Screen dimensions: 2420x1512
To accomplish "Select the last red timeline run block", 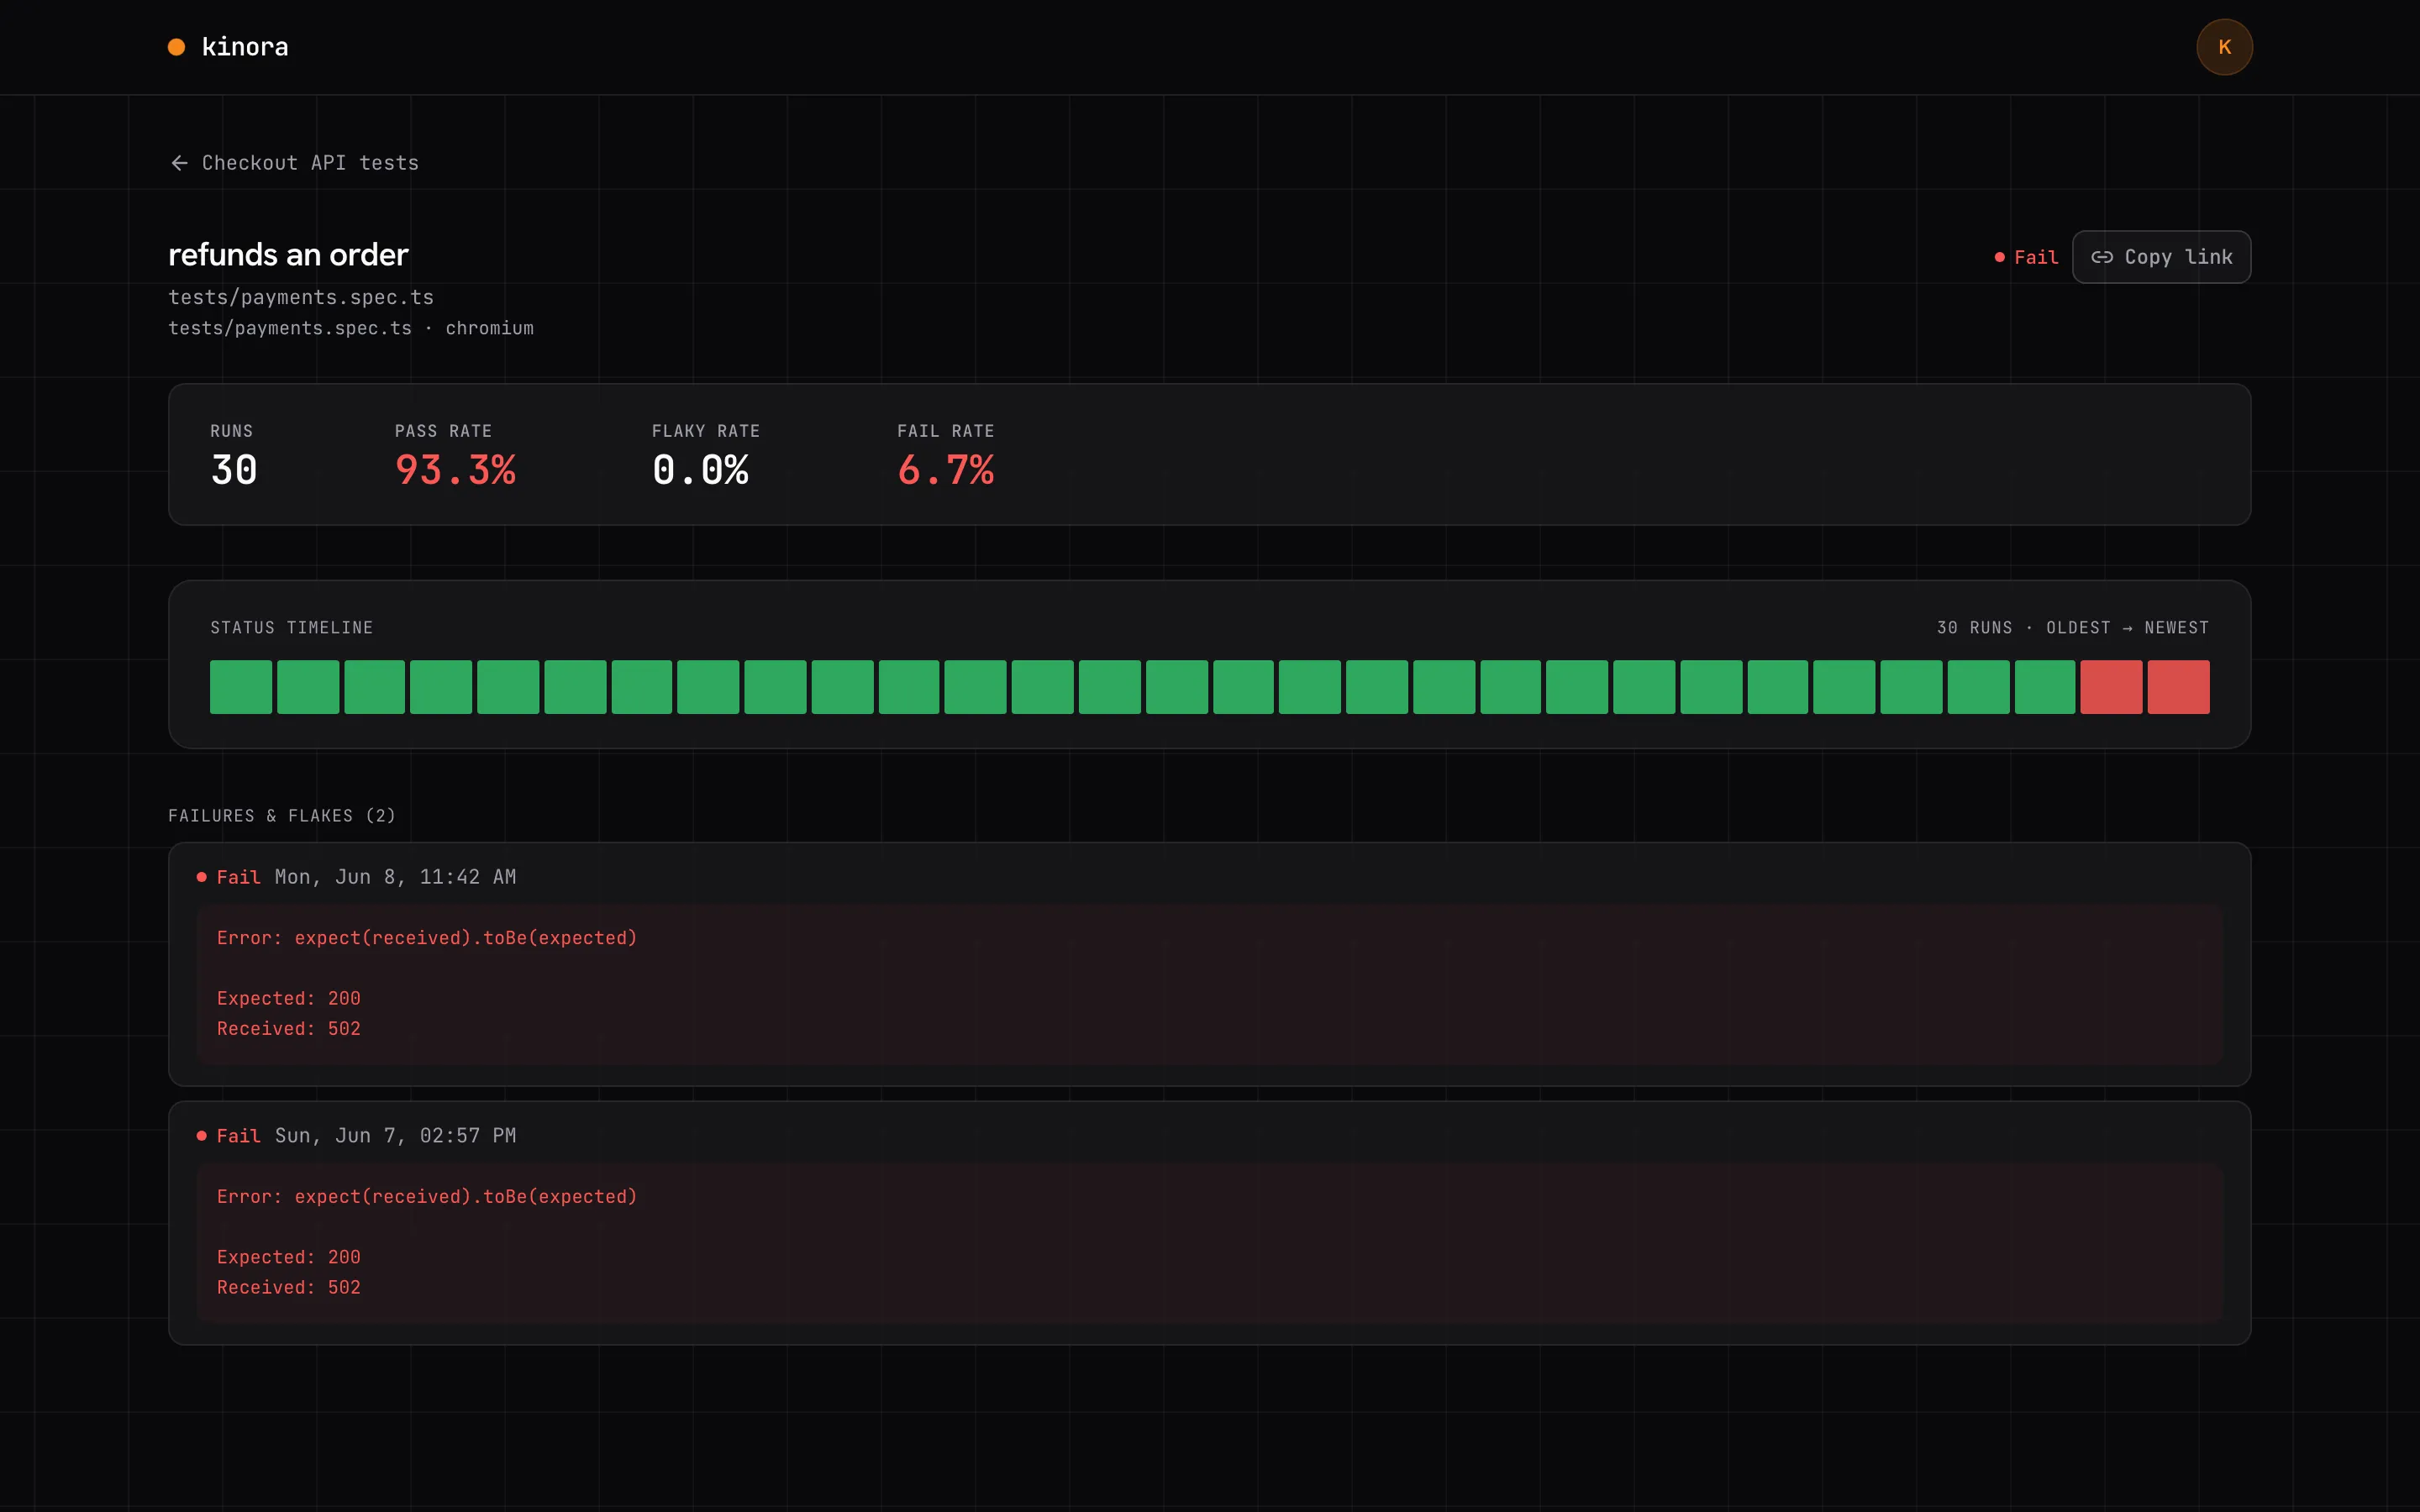I will pyautogui.click(x=2178, y=687).
